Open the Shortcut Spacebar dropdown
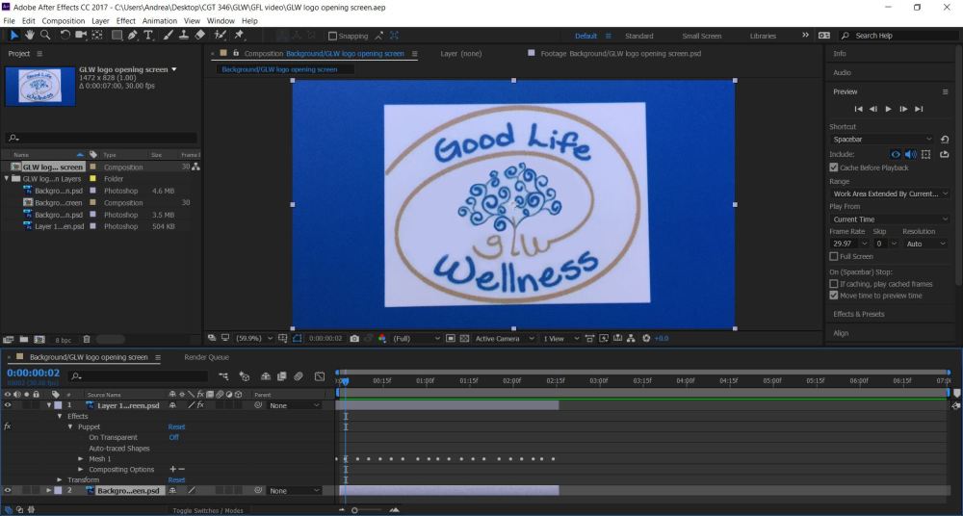The height and width of the screenshot is (516, 963). [x=881, y=140]
